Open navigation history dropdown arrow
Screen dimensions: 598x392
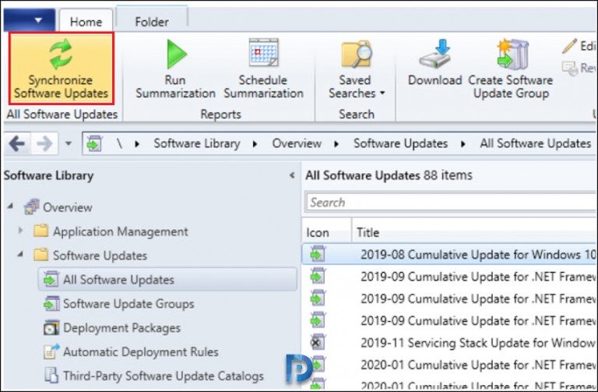69,144
